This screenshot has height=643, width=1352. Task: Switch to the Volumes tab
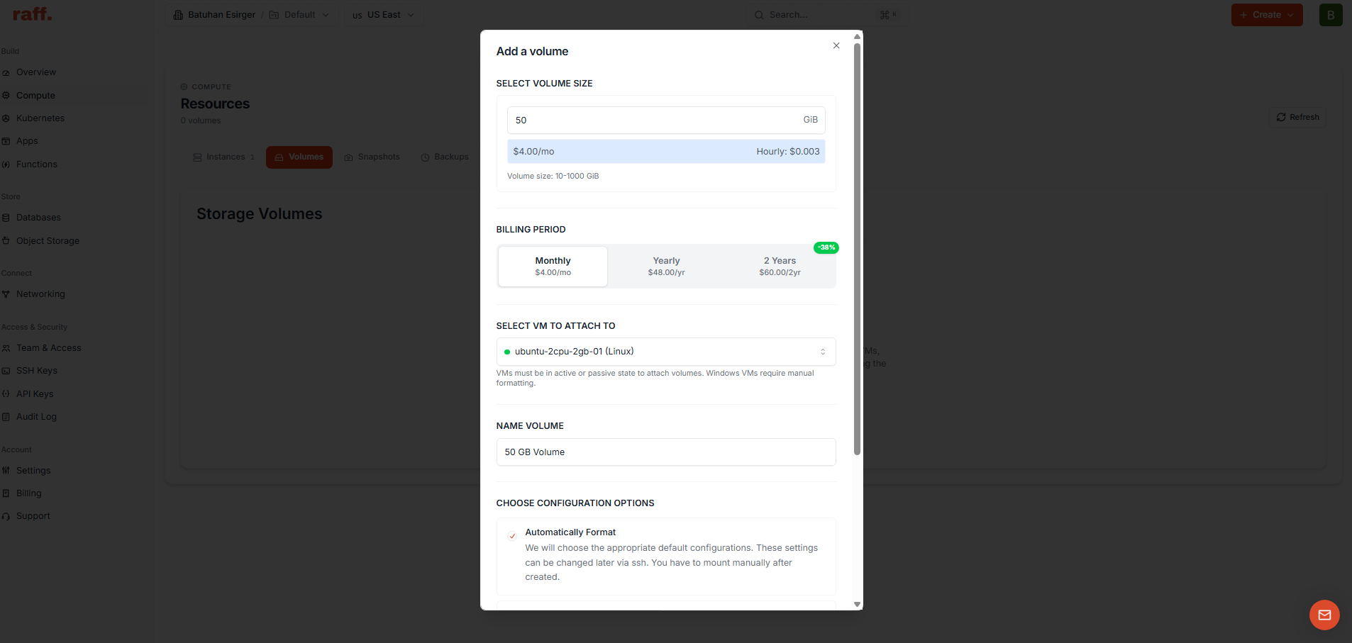tap(299, 157)
